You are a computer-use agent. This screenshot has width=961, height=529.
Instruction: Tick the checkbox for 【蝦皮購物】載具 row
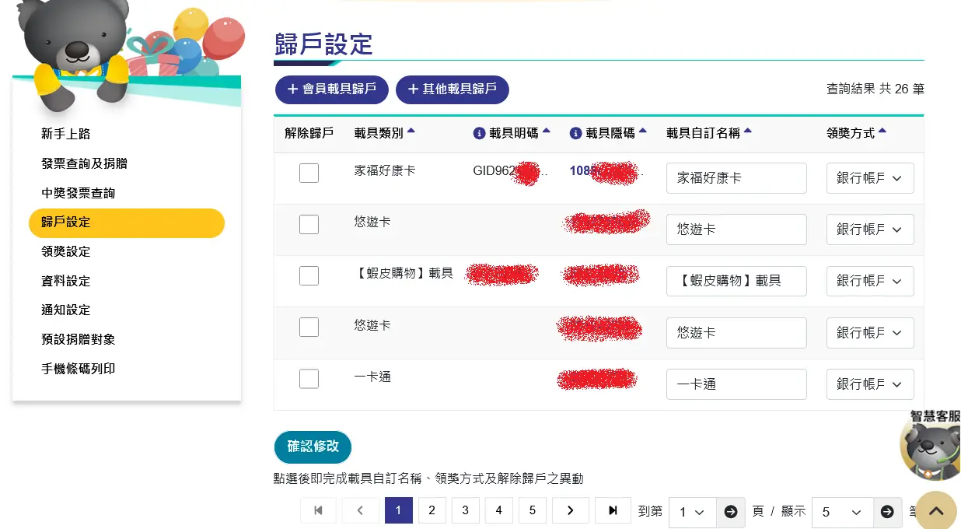point(309,275)
